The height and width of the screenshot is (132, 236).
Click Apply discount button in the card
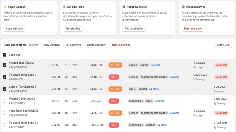(14, 28)
